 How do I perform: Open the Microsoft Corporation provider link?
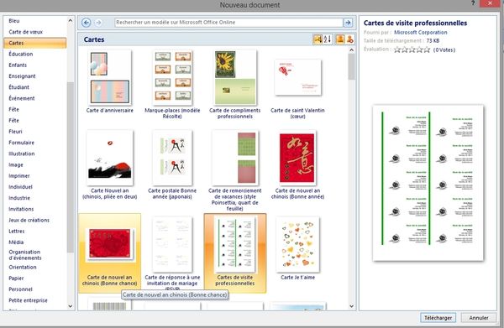pos(421,33)
